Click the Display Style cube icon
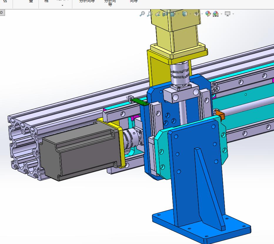Screen dimensions: 274x244 [185, 14]
